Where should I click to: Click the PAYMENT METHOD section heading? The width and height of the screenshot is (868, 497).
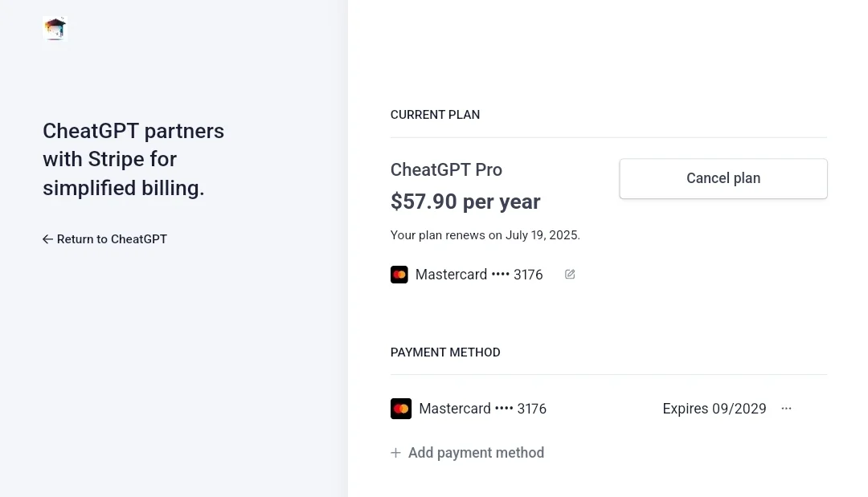(x=445, y=352)
